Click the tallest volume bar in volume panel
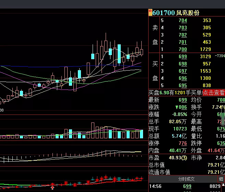 tap(93, 130)
